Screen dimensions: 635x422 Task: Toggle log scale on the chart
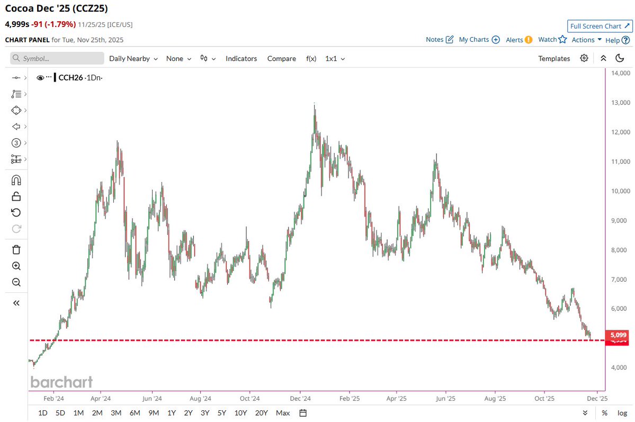pyautogui.click(x=621, y=412)
